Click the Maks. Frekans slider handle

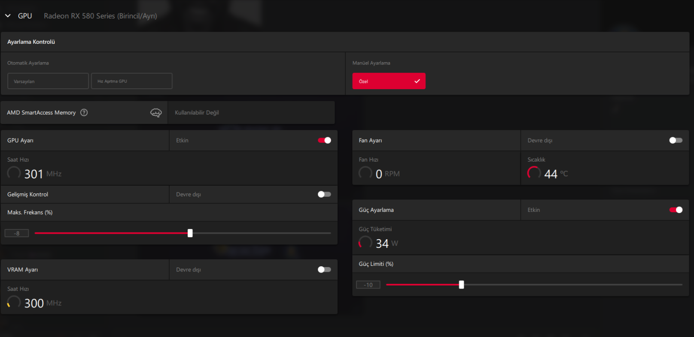tap(190, 233)
